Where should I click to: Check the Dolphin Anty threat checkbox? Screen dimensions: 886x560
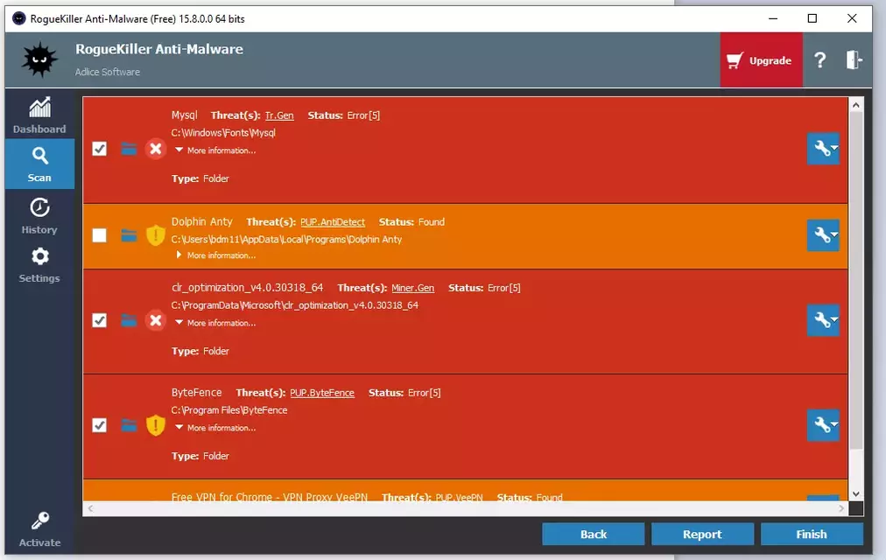tap(100, 235)
